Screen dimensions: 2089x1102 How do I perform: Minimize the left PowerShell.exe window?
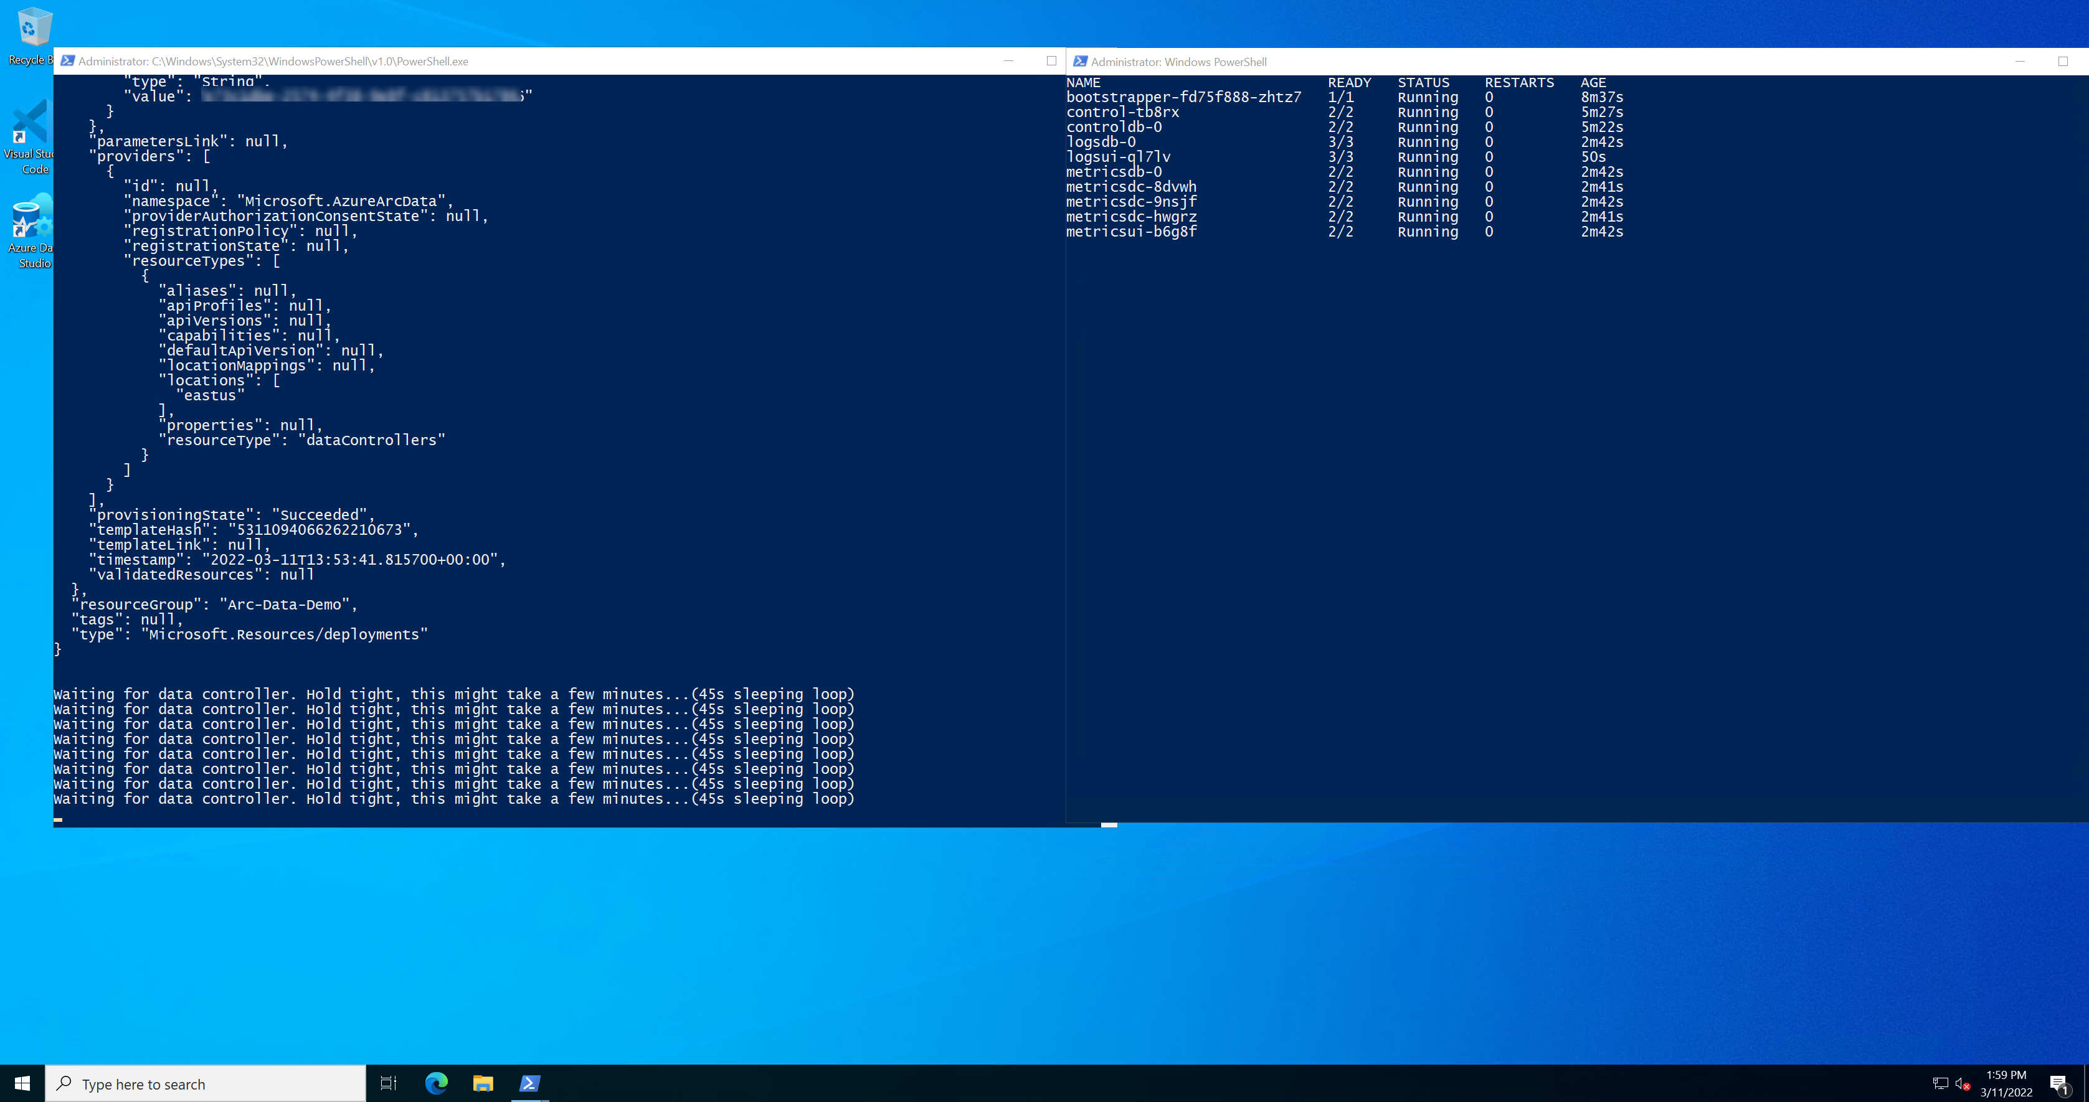click(x=1009, y=61)
